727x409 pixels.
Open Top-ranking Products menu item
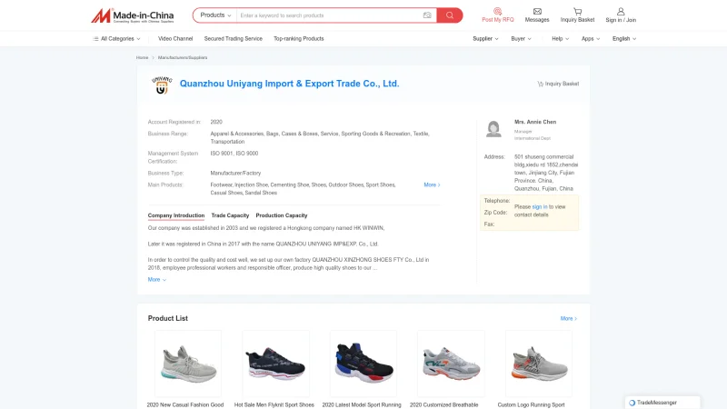click(x=299, y=39)
